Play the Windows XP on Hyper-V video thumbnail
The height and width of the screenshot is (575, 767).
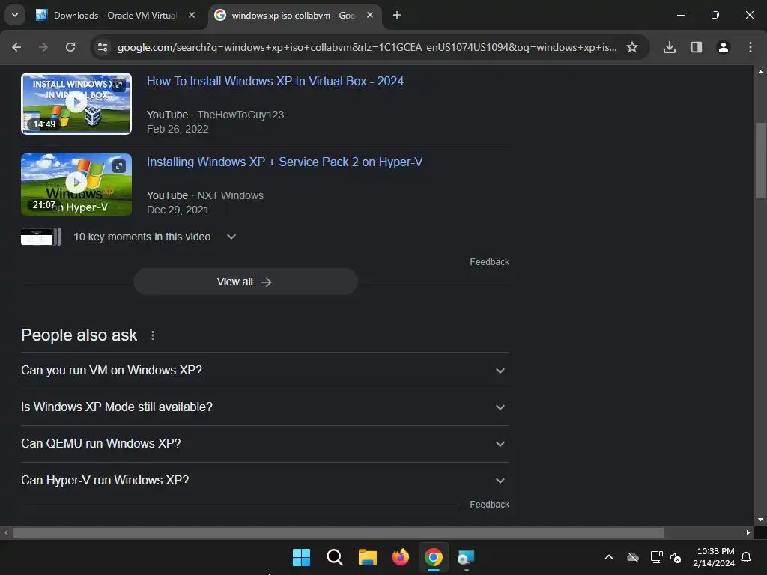(76, 184)
